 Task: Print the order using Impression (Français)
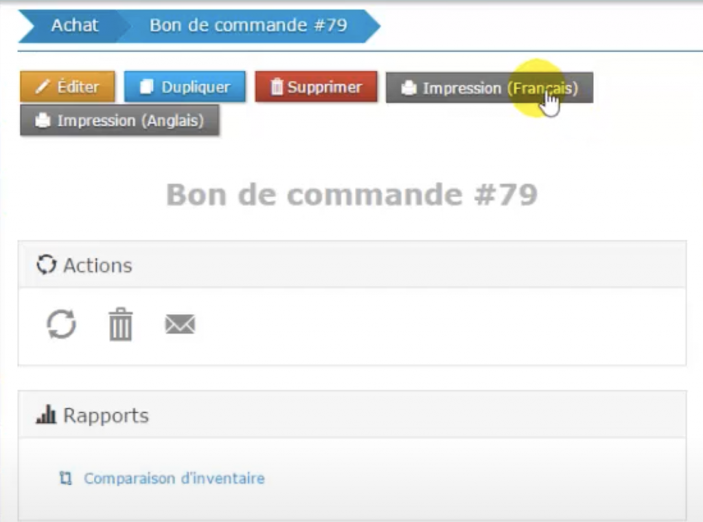(x=489, y=88)
